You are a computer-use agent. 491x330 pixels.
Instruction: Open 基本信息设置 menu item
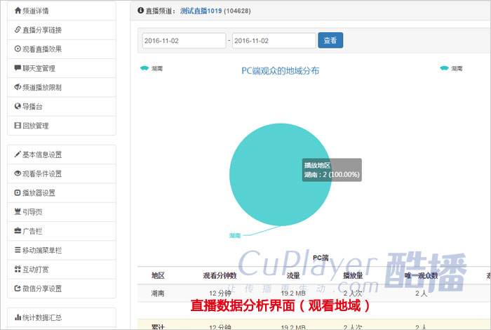coord(62,154)
